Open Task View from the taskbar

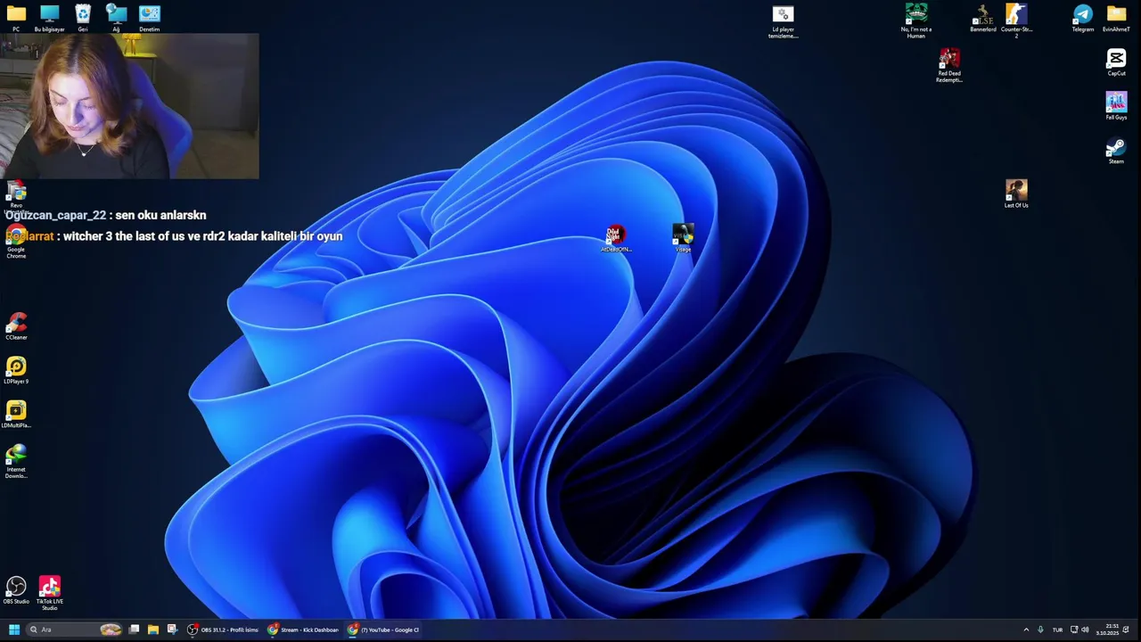click(x=134, y=630)
